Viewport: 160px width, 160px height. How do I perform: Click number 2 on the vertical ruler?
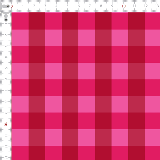(x=6, y=35)
